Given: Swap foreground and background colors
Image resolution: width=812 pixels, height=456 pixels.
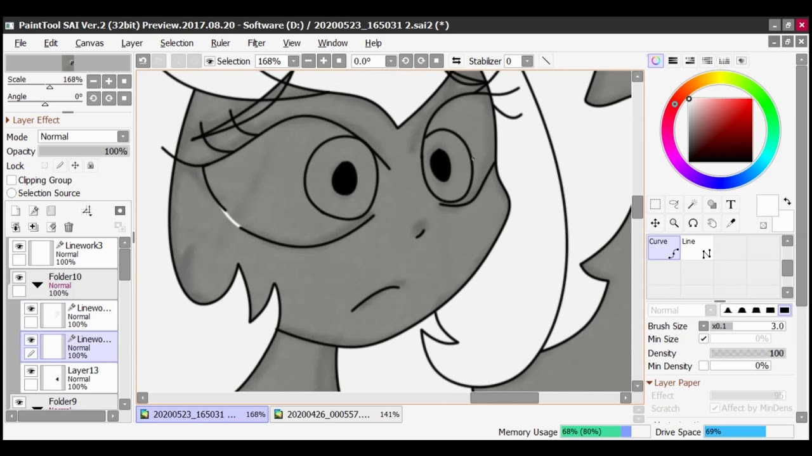Looking at the screenshot, I should (787, 202).
